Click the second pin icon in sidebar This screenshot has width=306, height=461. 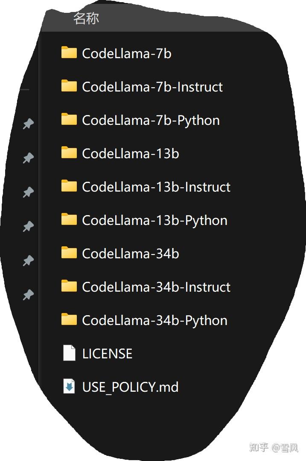click(x=28, y=157)
